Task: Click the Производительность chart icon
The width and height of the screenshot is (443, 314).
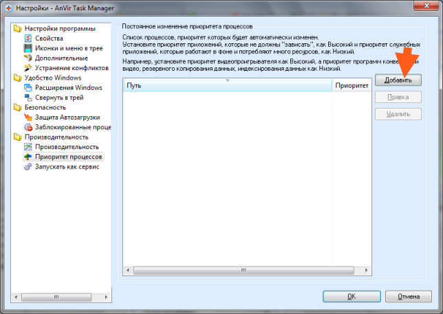Action: (28, 147)
